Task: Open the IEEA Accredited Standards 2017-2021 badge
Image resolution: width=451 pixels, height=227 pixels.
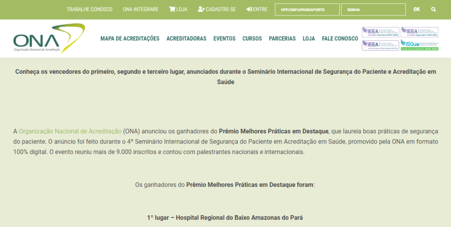Action: pos(380,32)
